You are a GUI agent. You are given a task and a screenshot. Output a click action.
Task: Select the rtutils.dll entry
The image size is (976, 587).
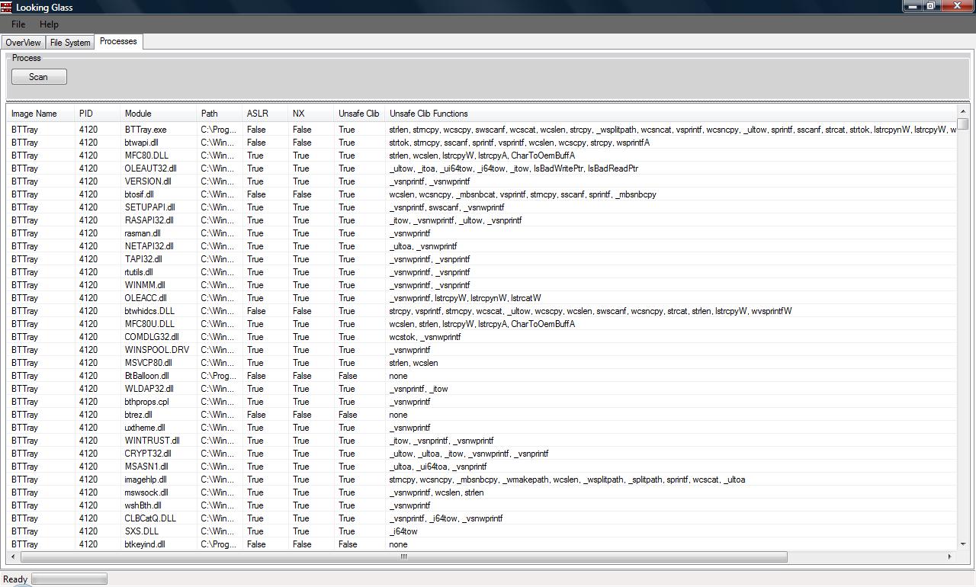482,272
